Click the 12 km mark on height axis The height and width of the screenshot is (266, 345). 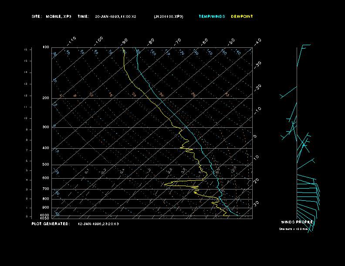[x=26, y=96]
